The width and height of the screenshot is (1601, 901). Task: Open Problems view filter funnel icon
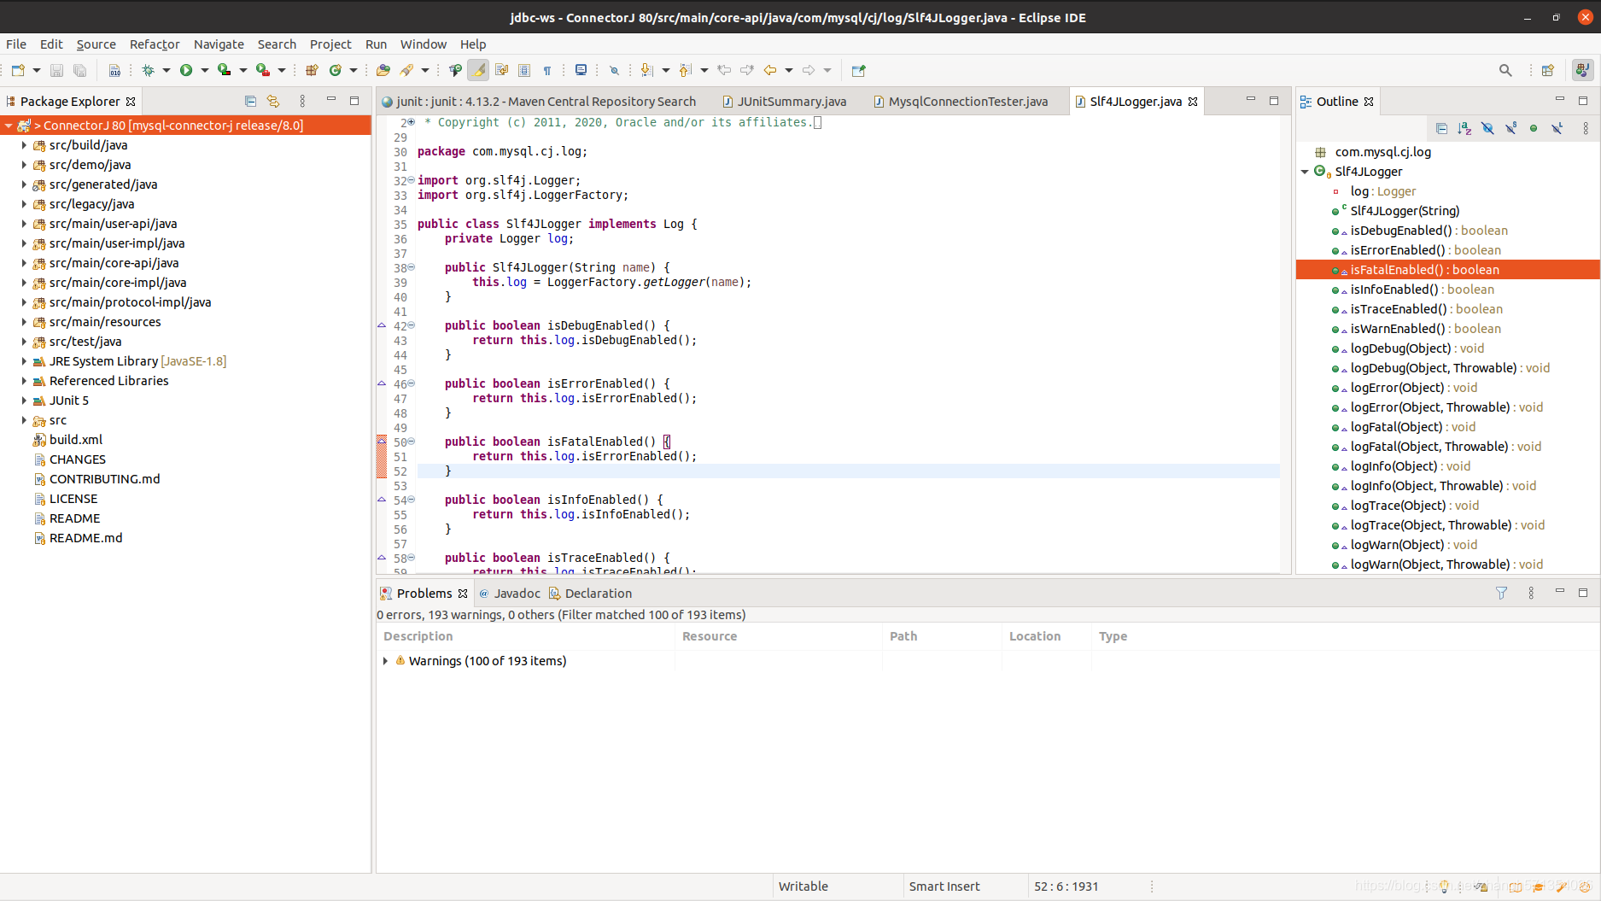coord(1501,593)
